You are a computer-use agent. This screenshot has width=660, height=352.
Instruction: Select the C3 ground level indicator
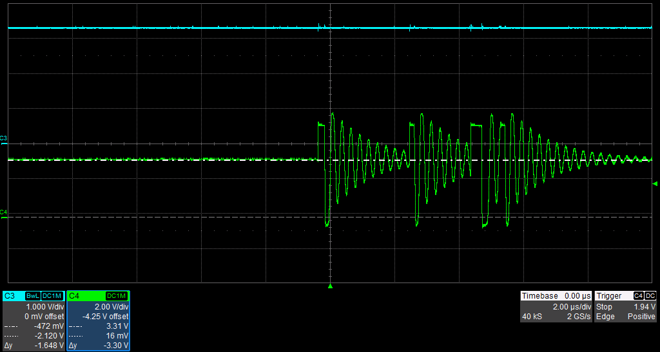3,141
